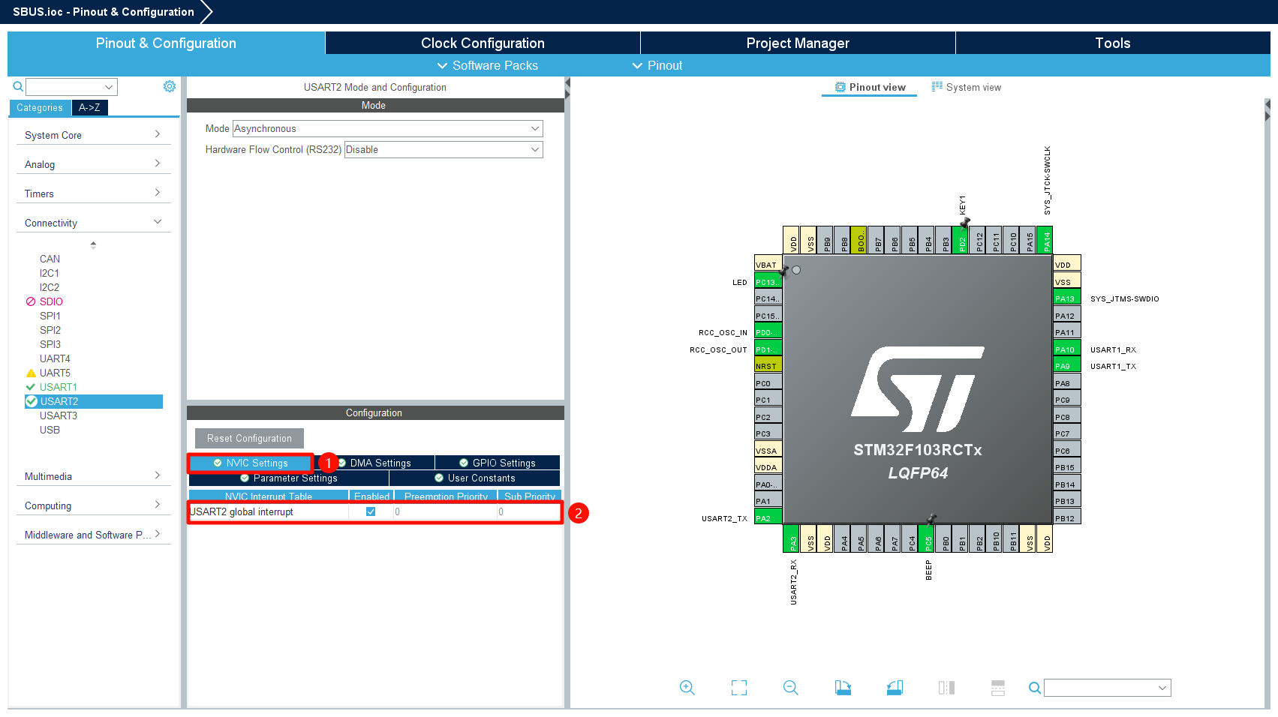Click USART2 Sub Priority value field
Screen dimensions: 1278x717
(529, 511)
